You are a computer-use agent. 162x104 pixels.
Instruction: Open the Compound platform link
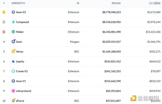coord(22,22)
